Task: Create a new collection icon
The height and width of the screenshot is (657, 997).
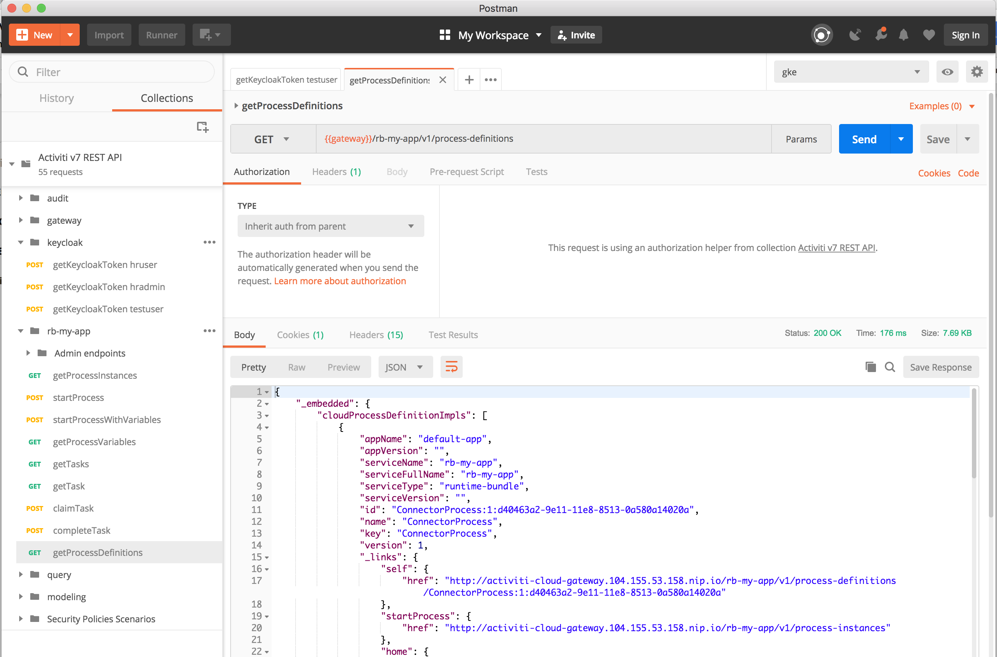Action: (x=203, y=127)
